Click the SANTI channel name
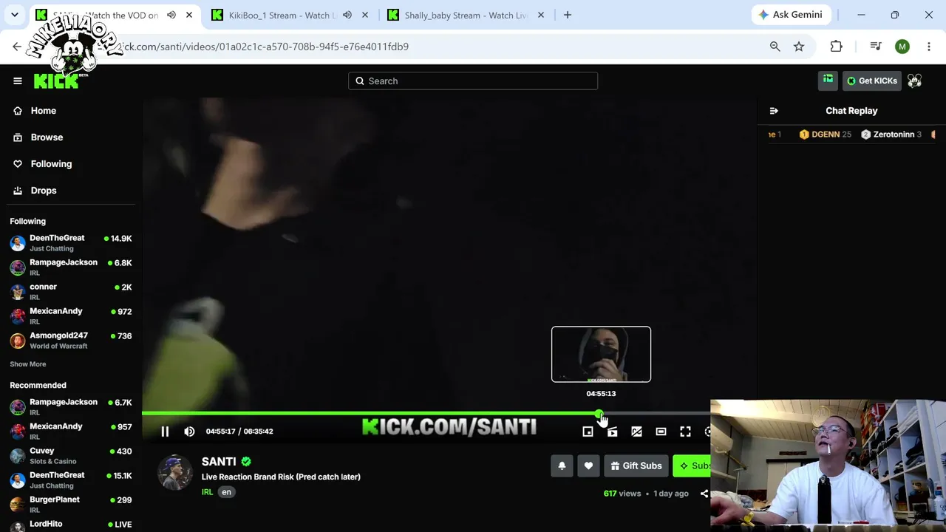Viewport: 946px width, 532px height. (x=219, y=462)
